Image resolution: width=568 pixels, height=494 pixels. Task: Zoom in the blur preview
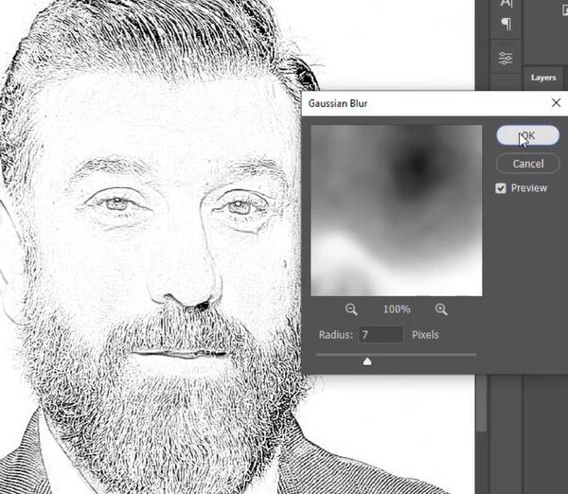point(441,309)
